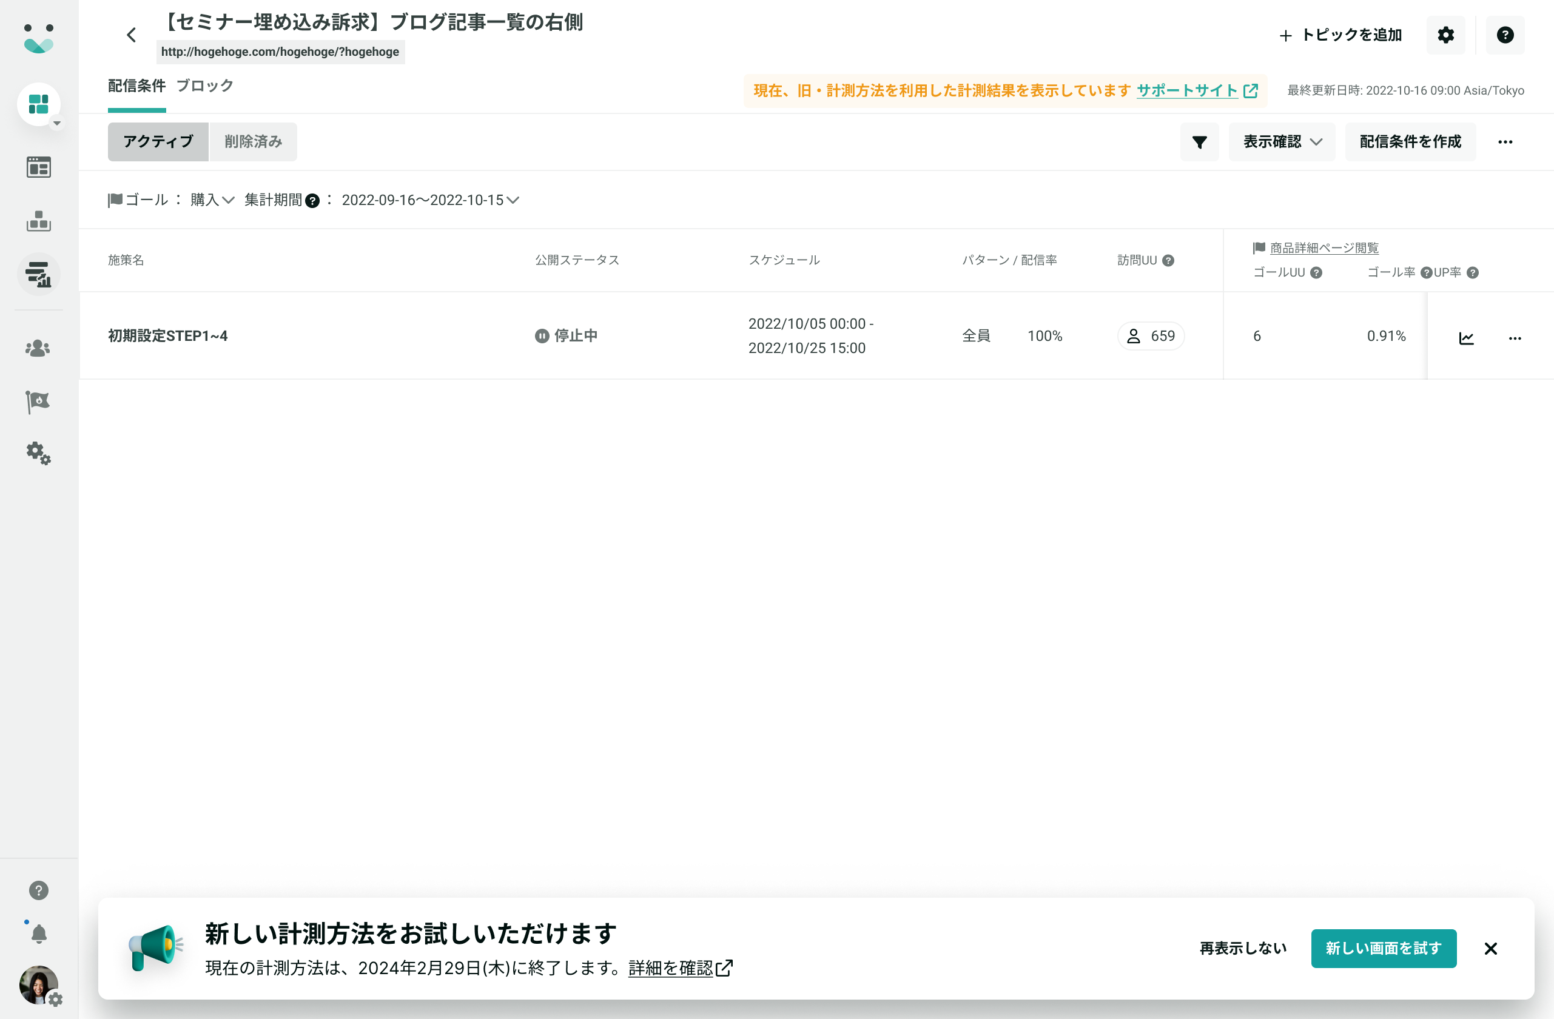Switch to the 配信条件 tab
The height and width of the screenshot is (1019, 1554).
(136, 86)
